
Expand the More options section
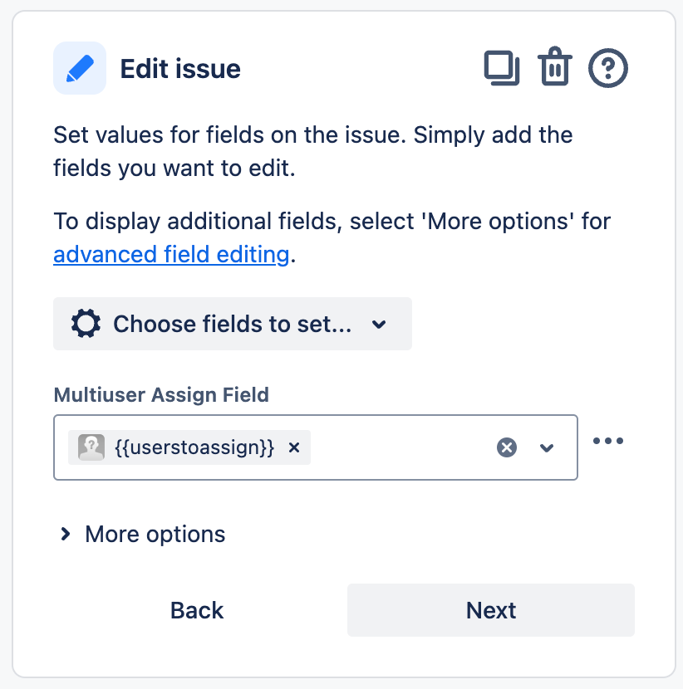tap(155, 534)
